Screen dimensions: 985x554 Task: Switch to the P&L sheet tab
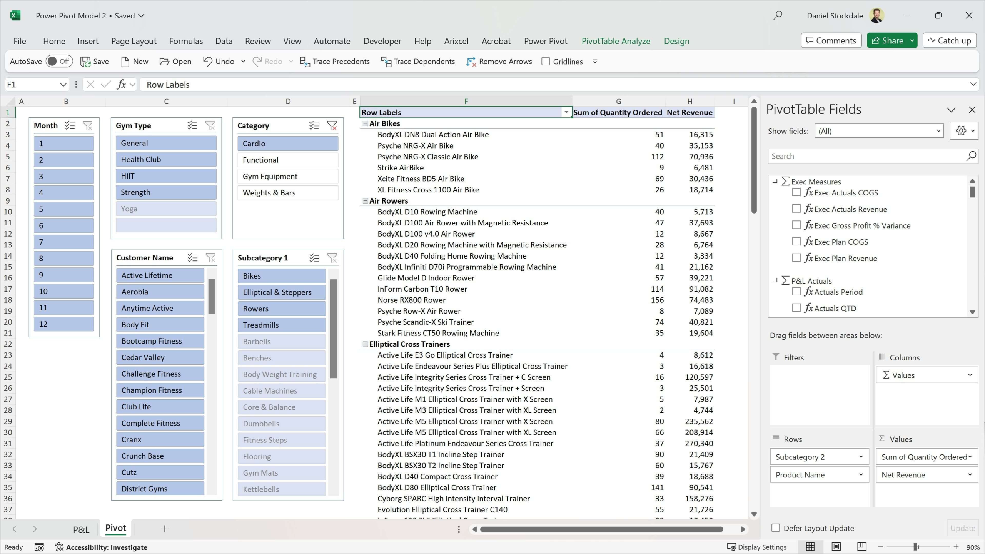point(81,529)
